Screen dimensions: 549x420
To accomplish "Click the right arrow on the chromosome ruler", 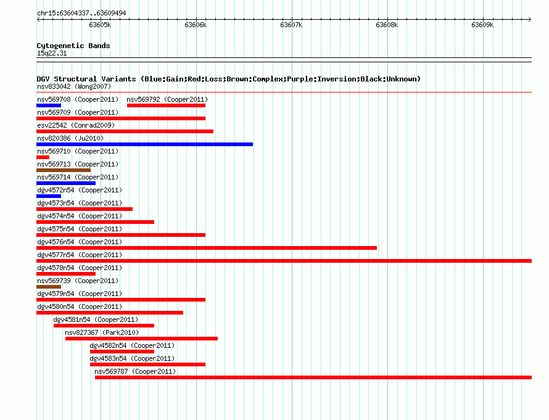I will (x=529, y=19).
